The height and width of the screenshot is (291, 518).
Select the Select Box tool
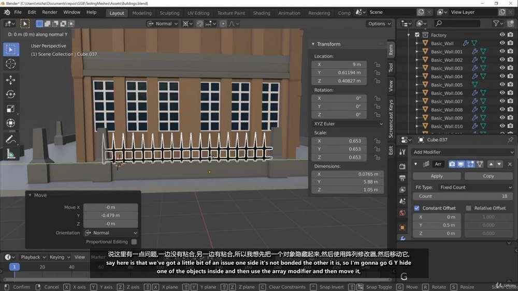click(10, 50)
